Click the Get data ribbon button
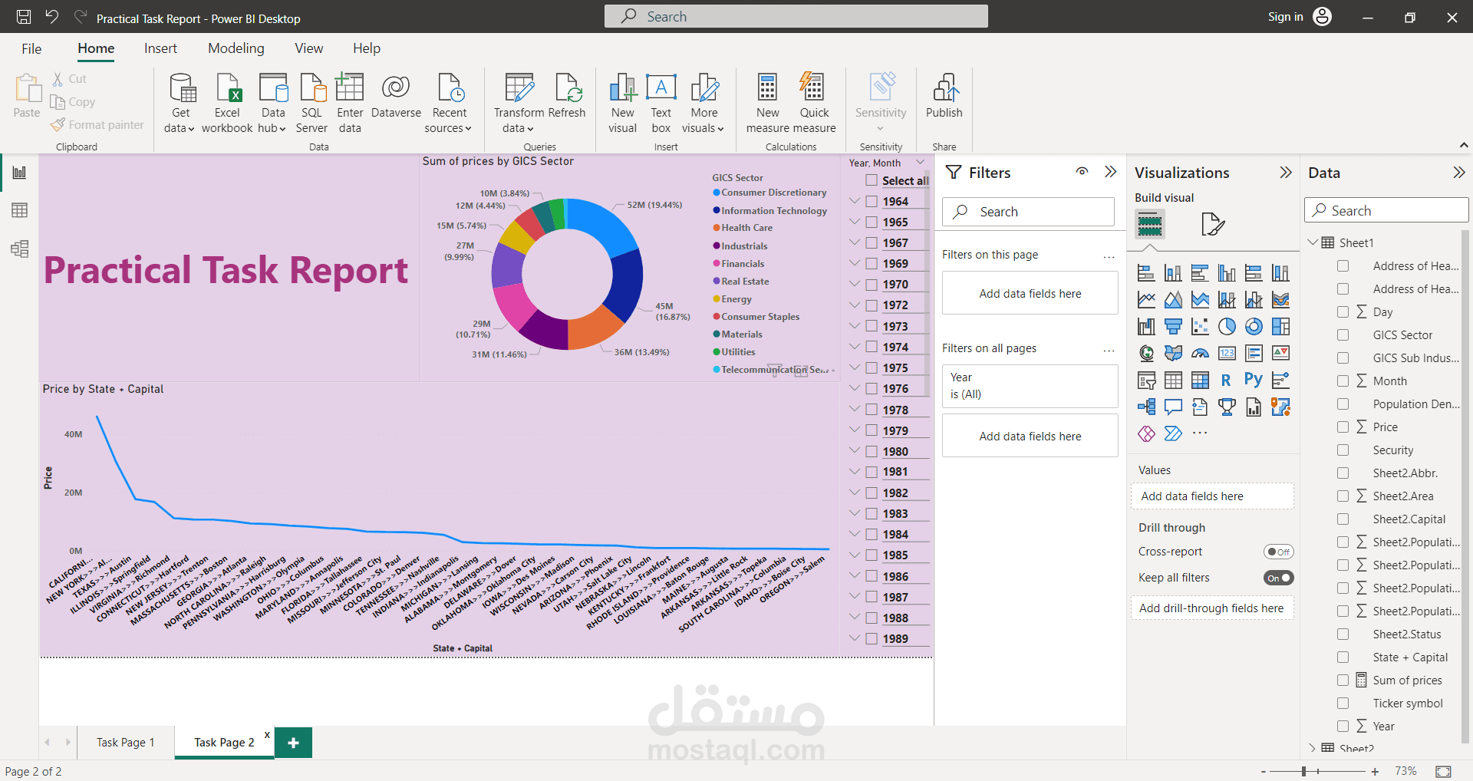Viewport: 1473px width, 781px height. pos(180,104)
